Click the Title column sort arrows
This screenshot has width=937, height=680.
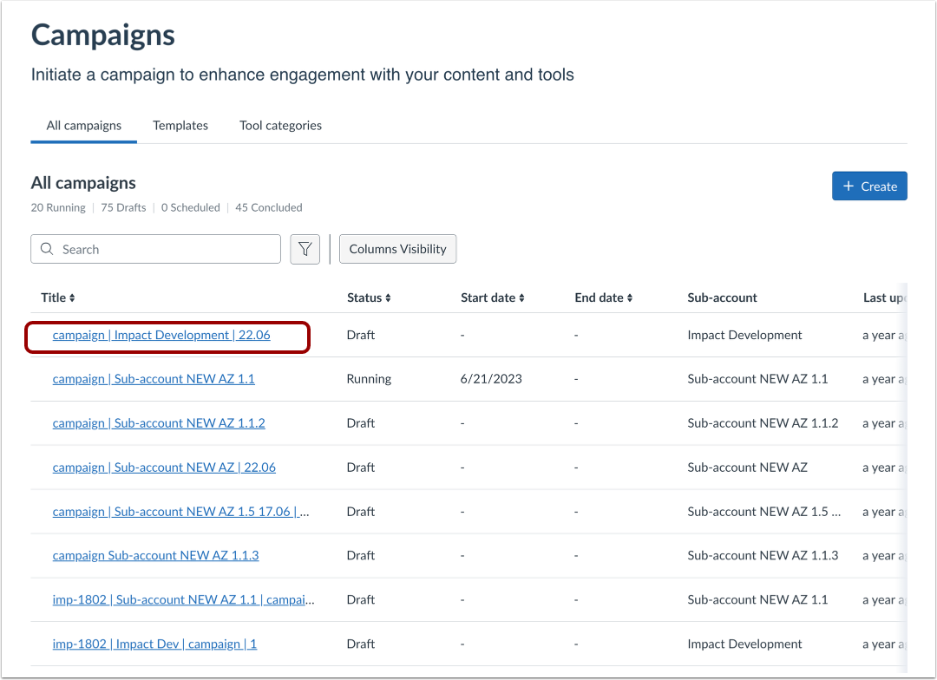point(72,298)
